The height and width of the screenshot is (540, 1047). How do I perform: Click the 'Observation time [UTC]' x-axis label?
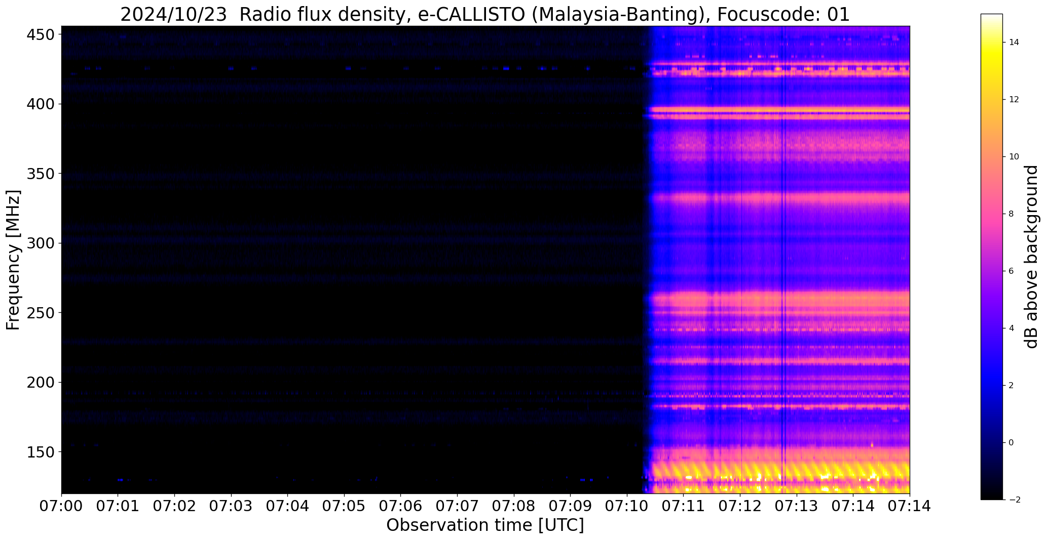coord(485,525)
